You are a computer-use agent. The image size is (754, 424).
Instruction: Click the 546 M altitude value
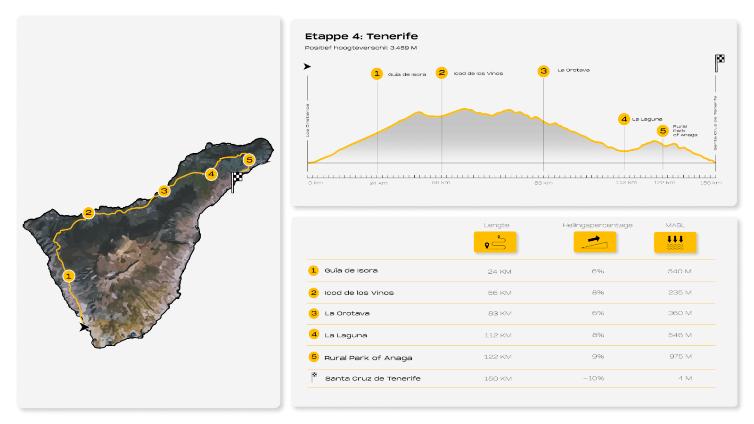point(680,335)
